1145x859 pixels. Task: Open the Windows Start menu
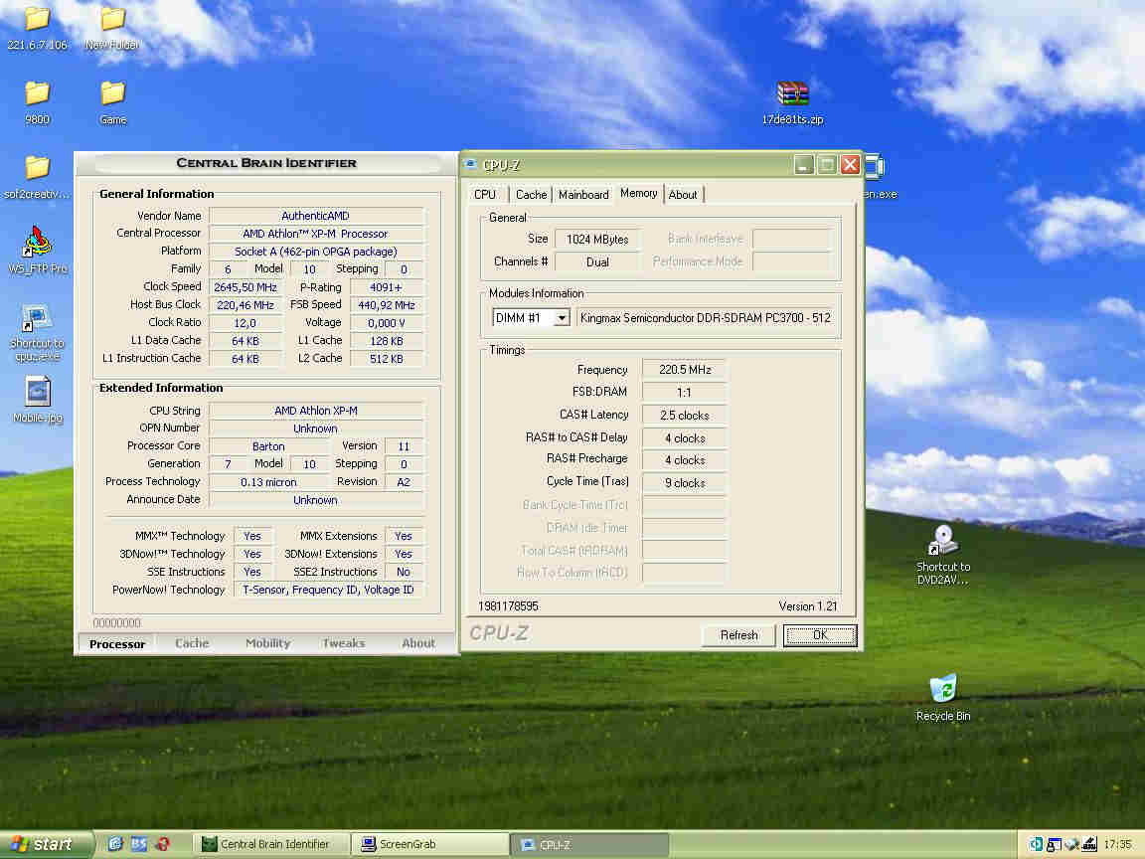pyautogui.click(x=42, y=844)
